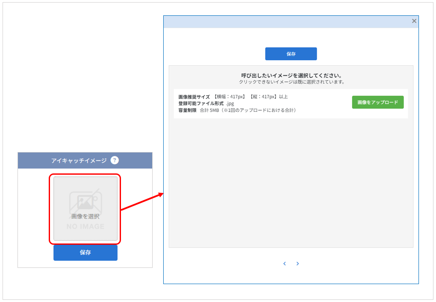Go to next page with right chevron

click(298, 264)
